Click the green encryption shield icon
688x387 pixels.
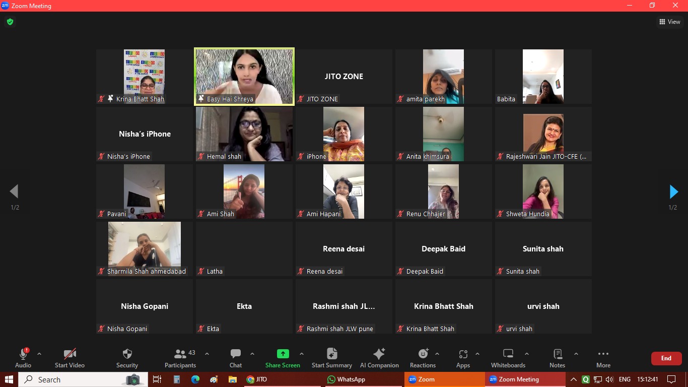(10, 22)
